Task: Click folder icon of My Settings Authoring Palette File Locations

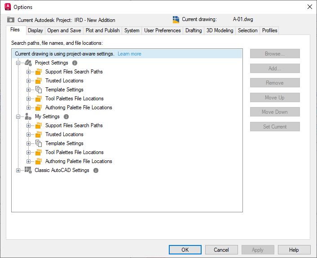Action: coord(39,161)
